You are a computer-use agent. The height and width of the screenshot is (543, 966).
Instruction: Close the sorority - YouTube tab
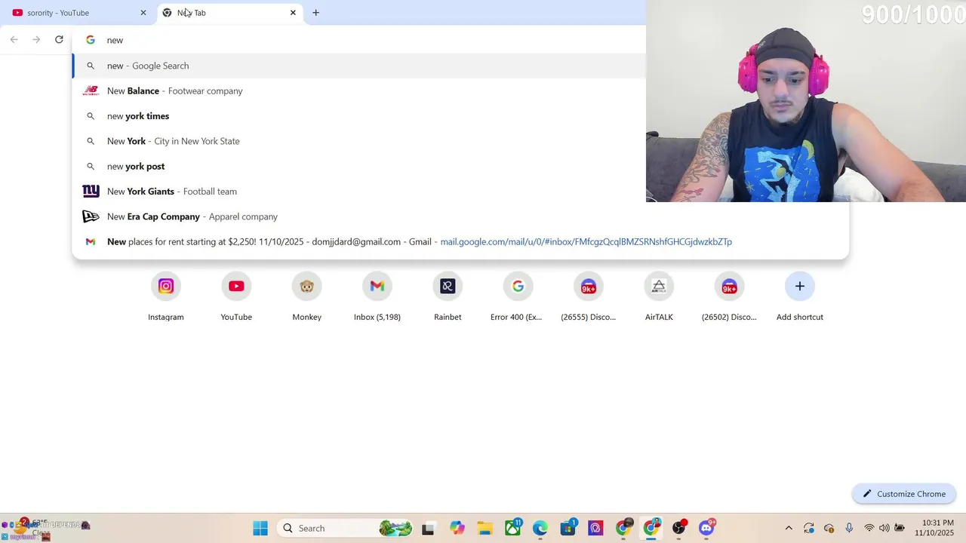pos(143,13)
